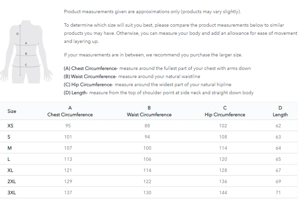The width and height of the screenshot is (302, 202).
Task: Select the L size row label
Action: 9,159
